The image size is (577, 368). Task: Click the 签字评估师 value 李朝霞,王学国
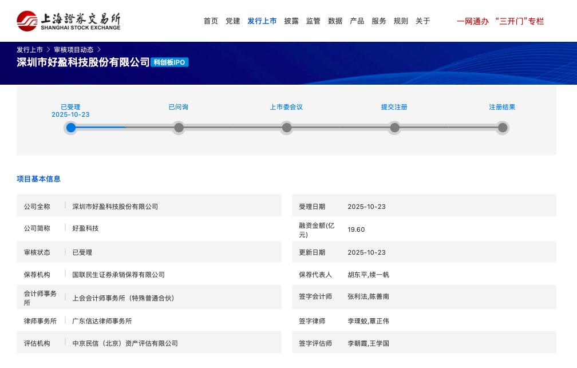[x=369, y=343]
